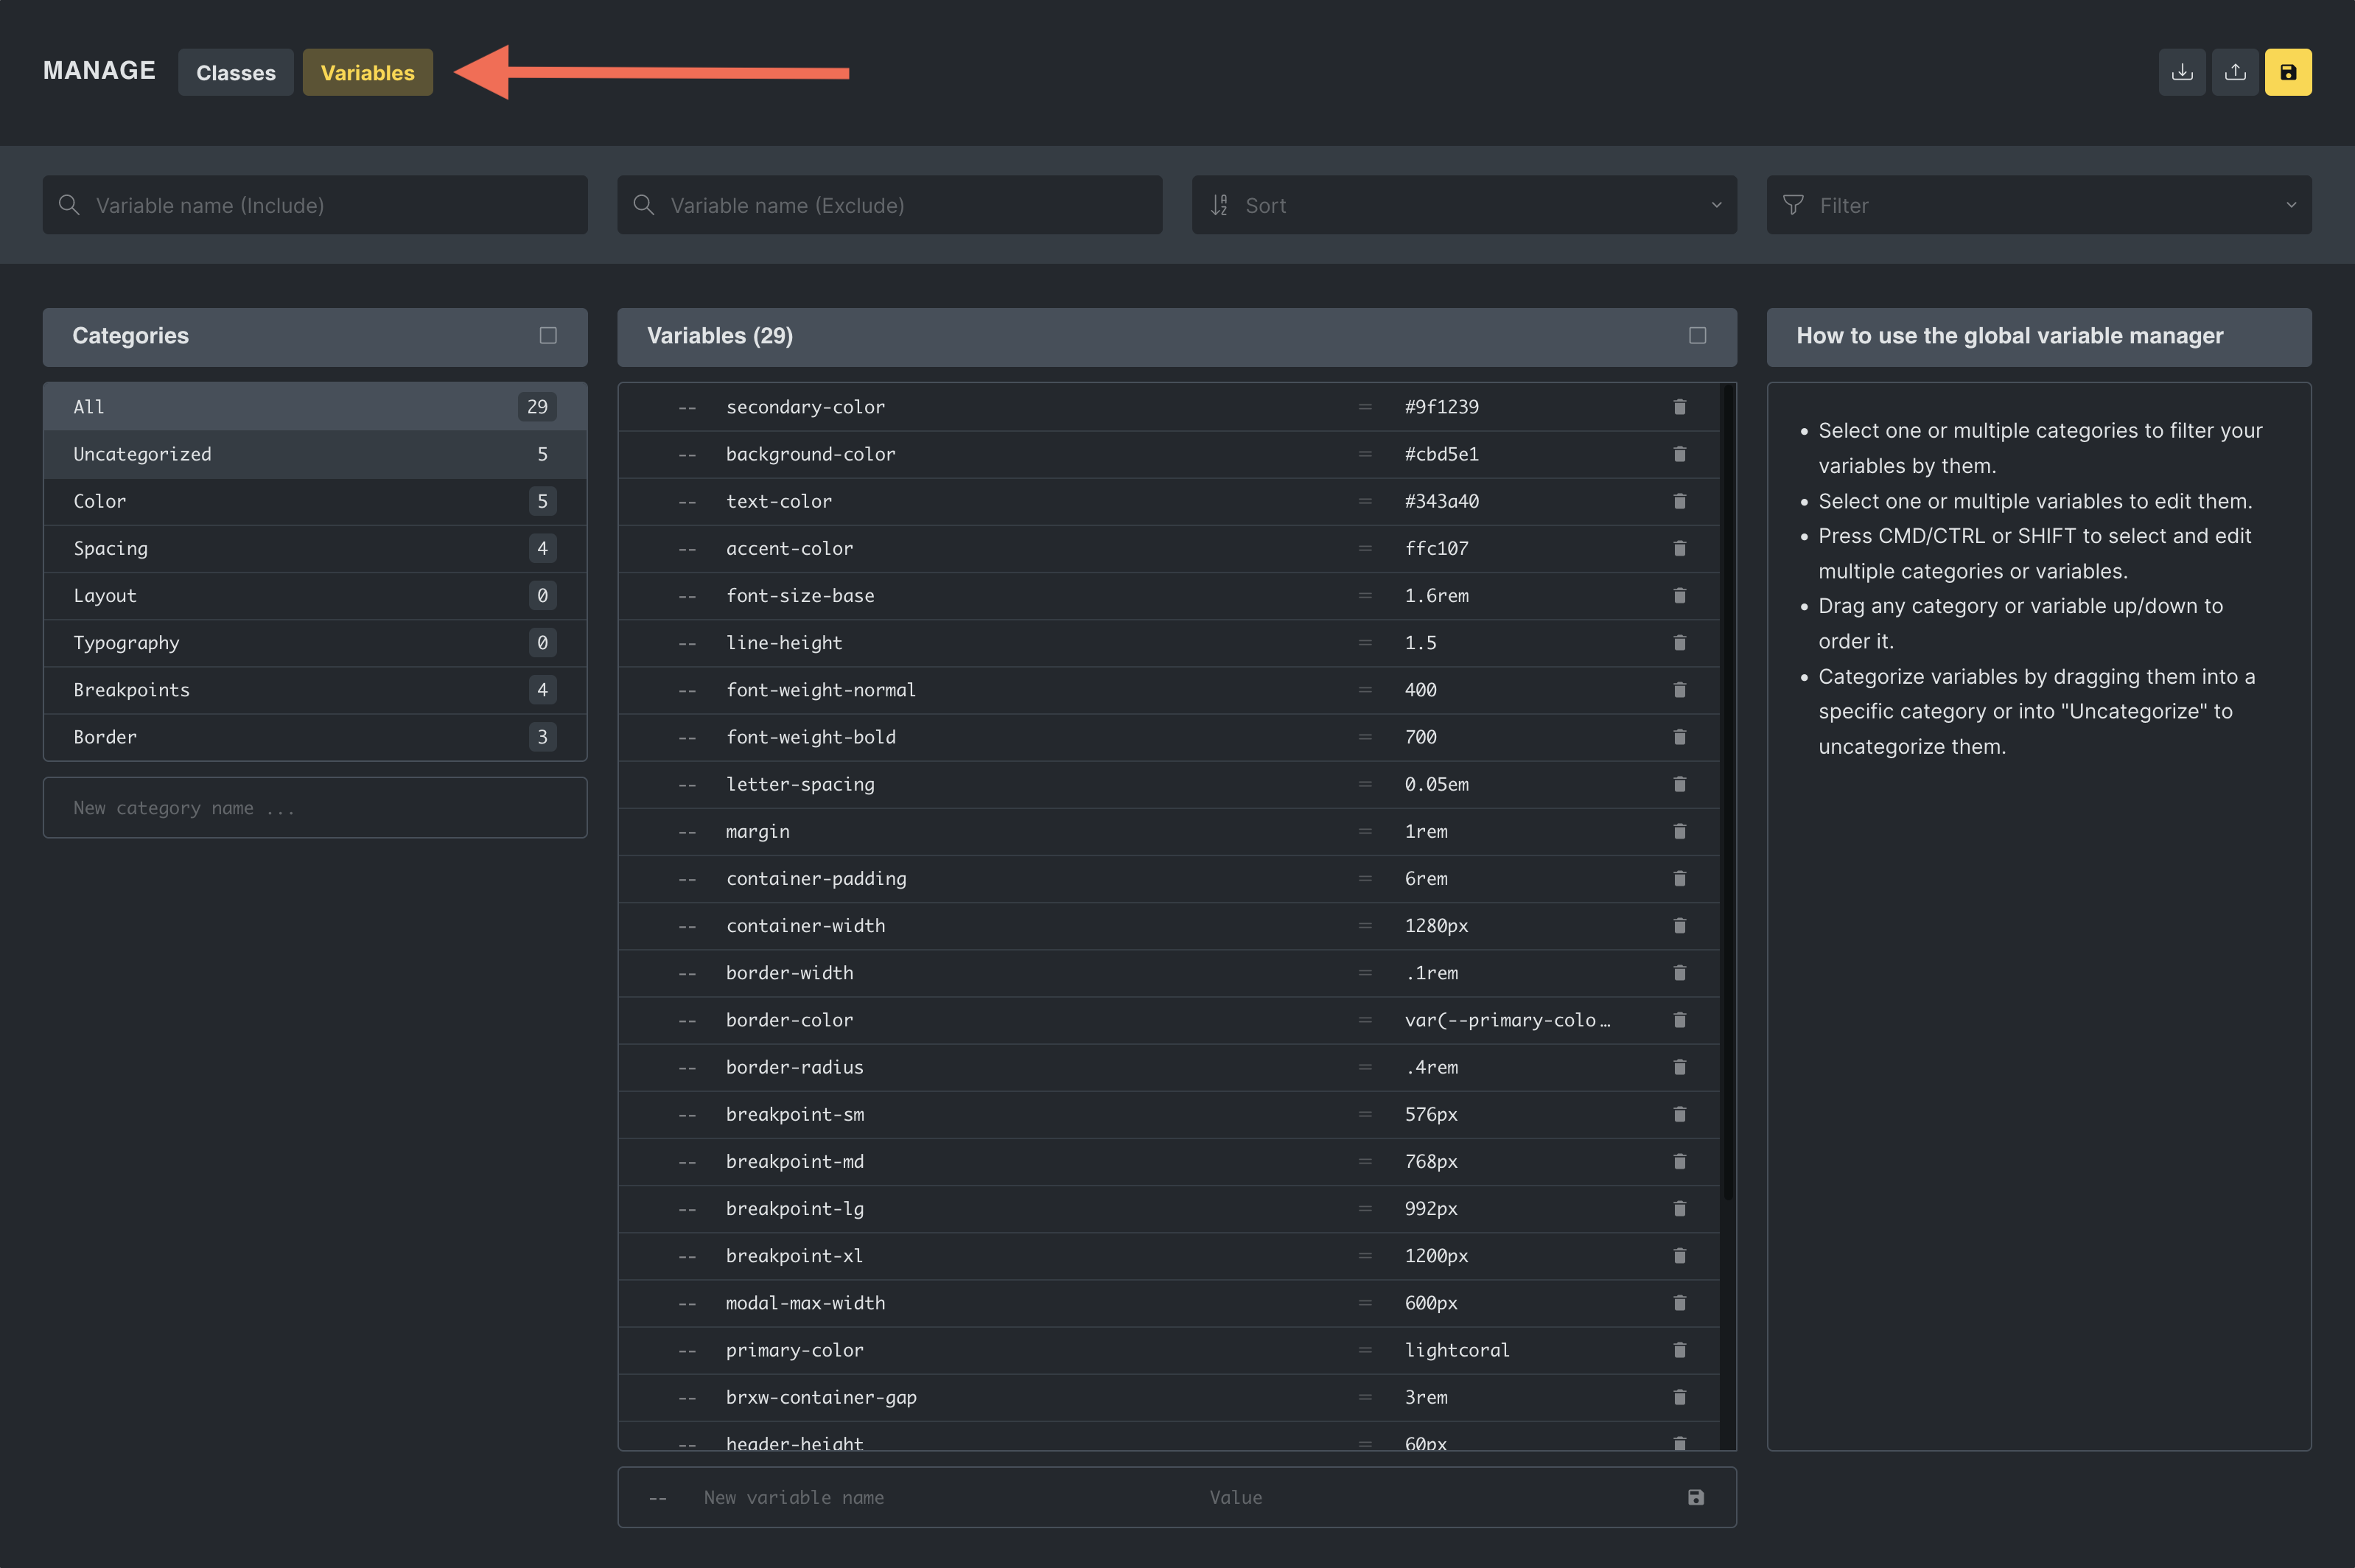
Task: Delete the secondary-color variable via trash icon
Action: click(x=1679, y=407)
